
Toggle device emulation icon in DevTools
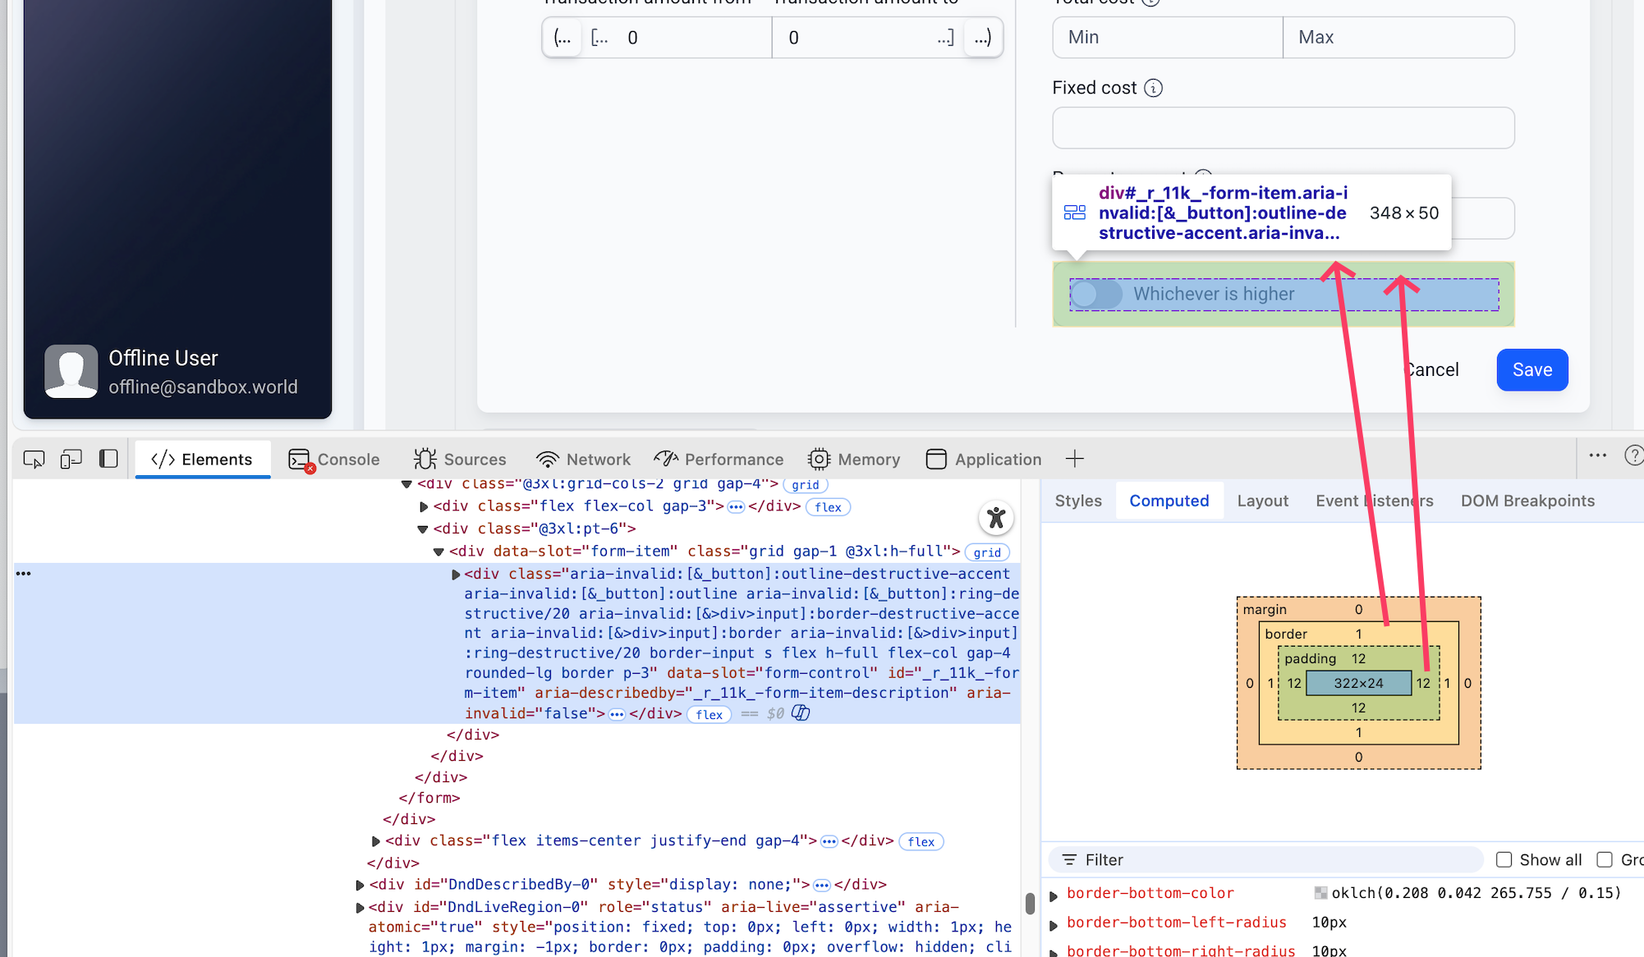click(x=71, y=459)
